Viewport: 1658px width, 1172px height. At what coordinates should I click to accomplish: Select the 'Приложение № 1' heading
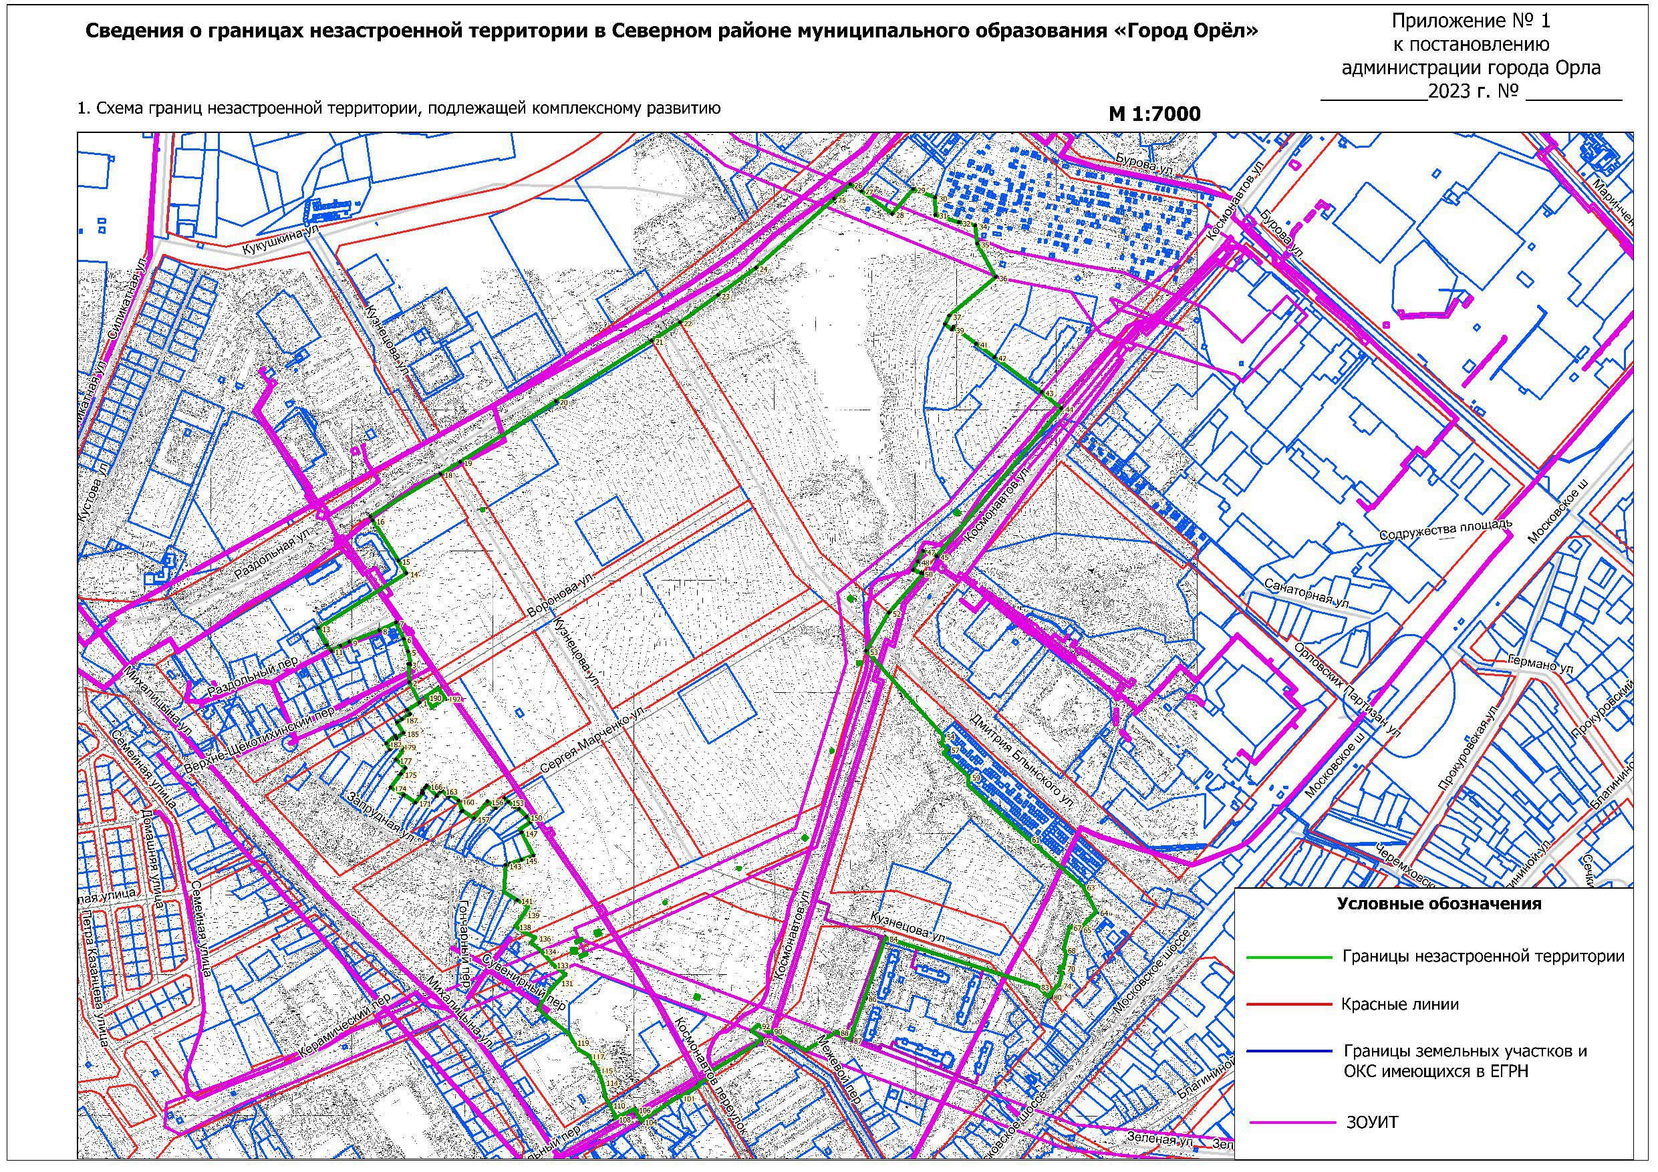1470,21
